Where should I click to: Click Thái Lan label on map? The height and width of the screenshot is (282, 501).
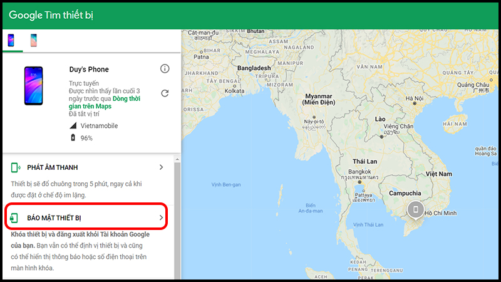[365, 162]
